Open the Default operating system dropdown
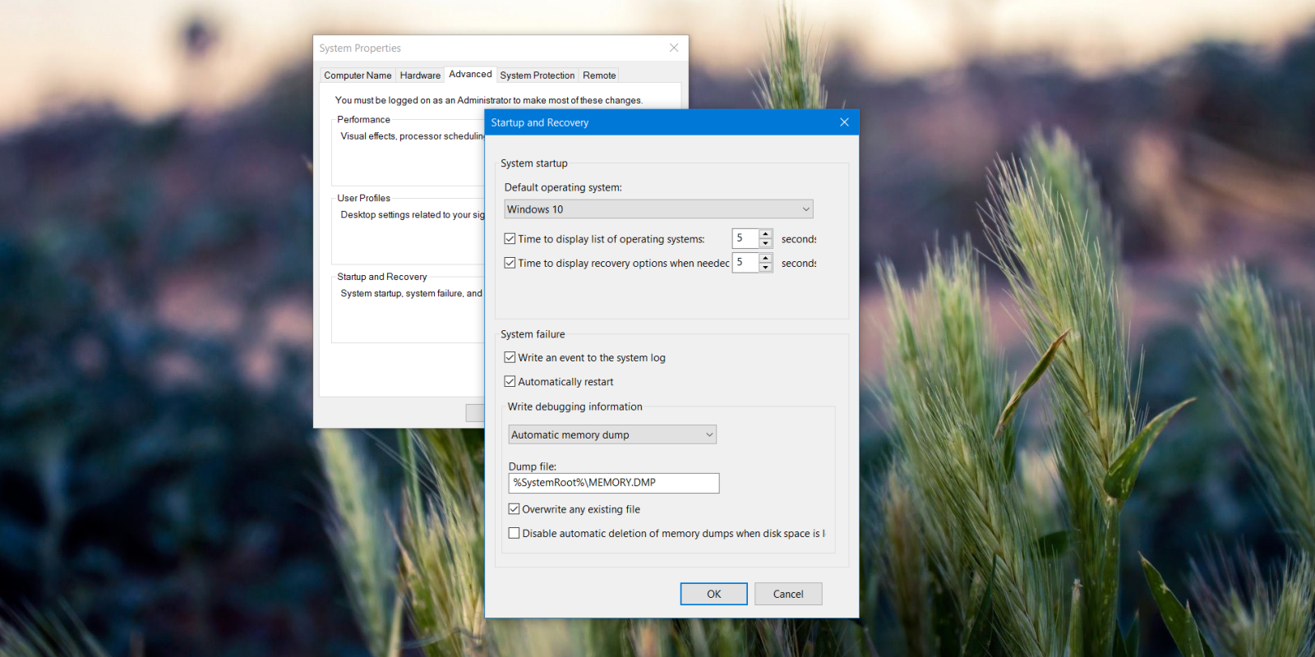This screenshot has width=1315, height=657. (658, 209)
